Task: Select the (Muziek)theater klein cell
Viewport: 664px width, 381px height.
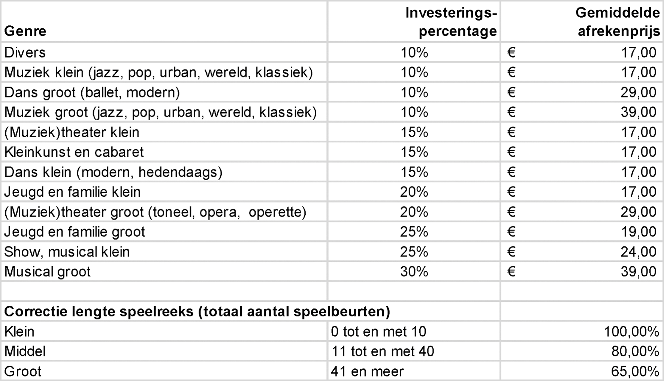Action: [x=72, y=132]
